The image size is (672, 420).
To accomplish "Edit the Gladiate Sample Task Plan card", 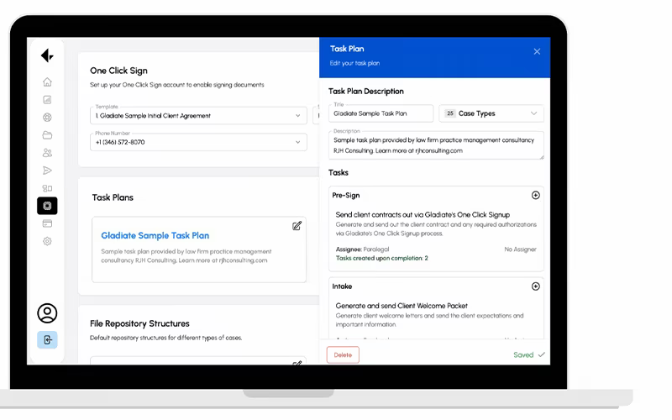I will (297, 226).
